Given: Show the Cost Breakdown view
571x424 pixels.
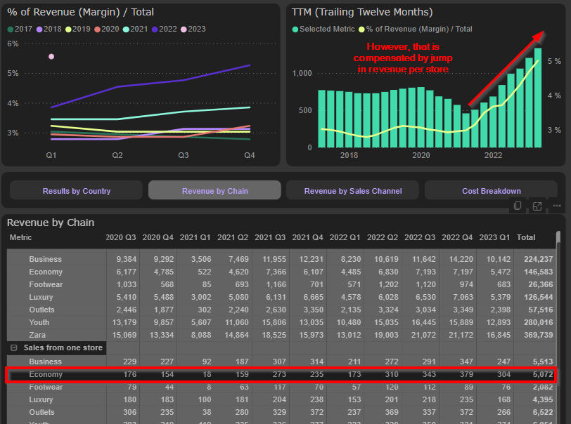Looking at the screenshot, I should 491,191.
